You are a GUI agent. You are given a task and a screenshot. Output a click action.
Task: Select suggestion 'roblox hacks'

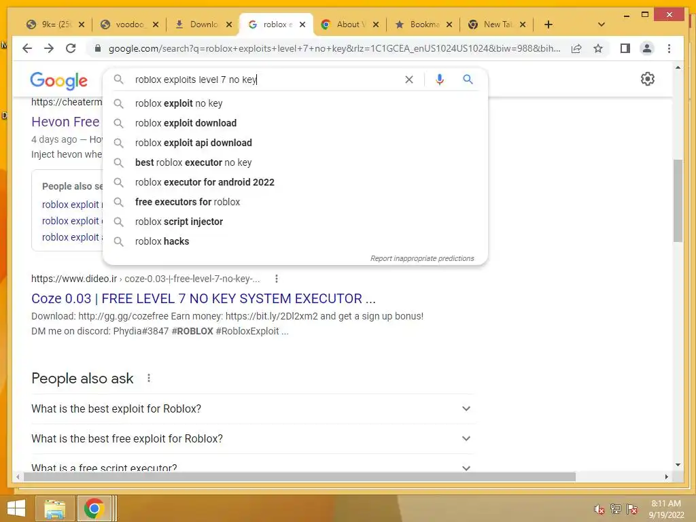coord(295,241)
